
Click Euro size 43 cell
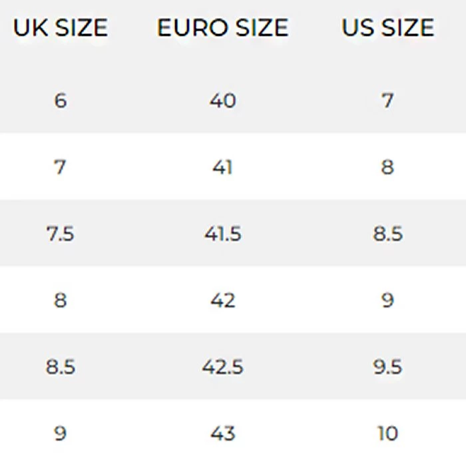(222, 433)
